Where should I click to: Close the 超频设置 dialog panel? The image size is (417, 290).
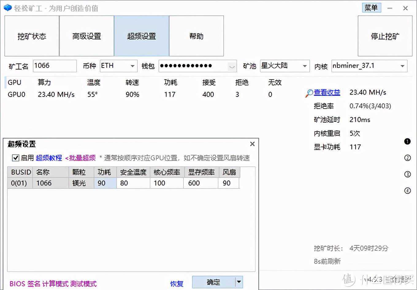coord(252,144)
